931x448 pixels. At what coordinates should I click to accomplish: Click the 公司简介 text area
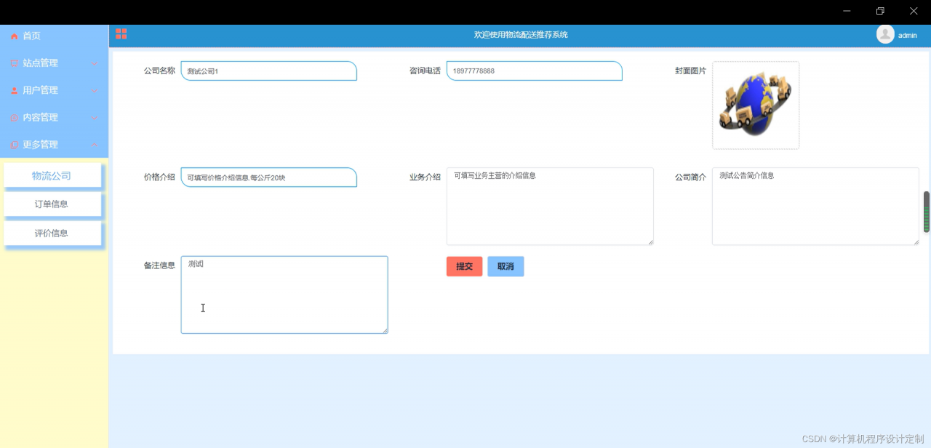tap(815, 207)
